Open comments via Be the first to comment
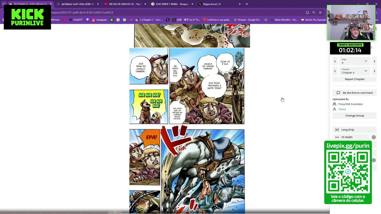The image size is (381, 214). [355, 93]
